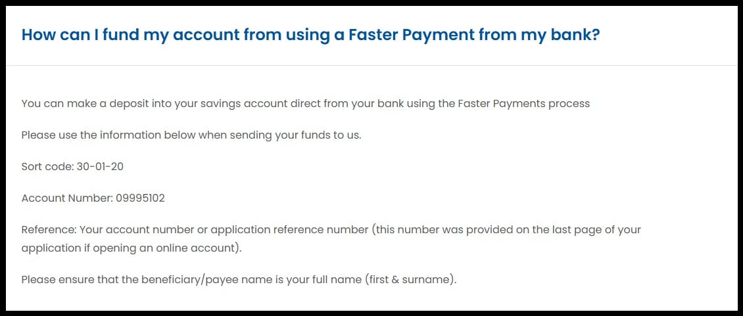
Task: Click the 'Please use the information below' line
Action: click(191, 135)
